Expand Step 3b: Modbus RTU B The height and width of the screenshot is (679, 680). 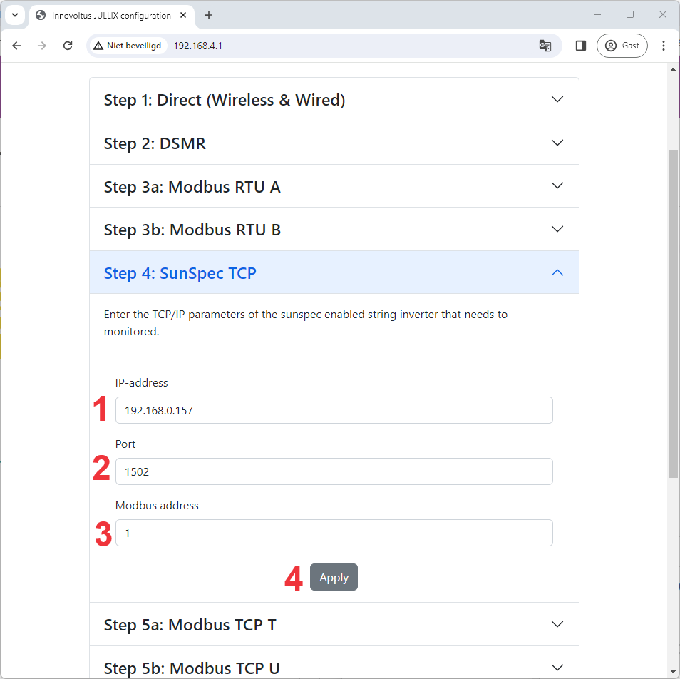[334, 230]
